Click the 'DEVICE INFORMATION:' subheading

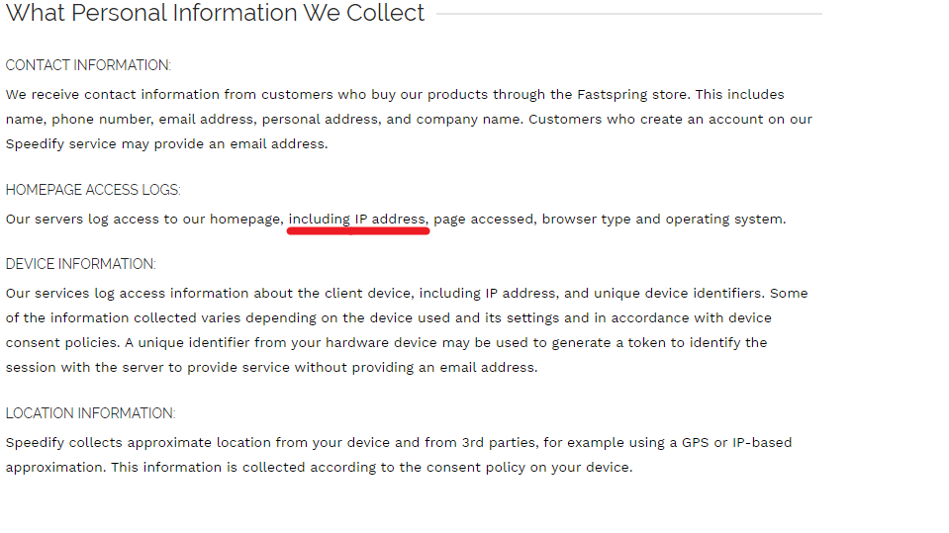tap(80, 264)
